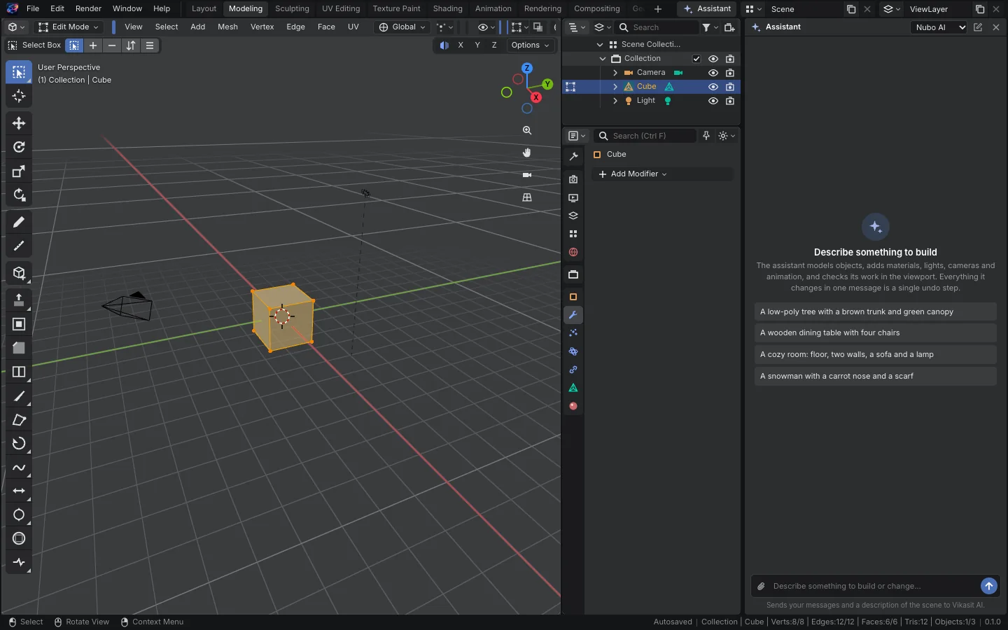
Task: Select the Edge Slide tool
Action: [x=19, y=491]
